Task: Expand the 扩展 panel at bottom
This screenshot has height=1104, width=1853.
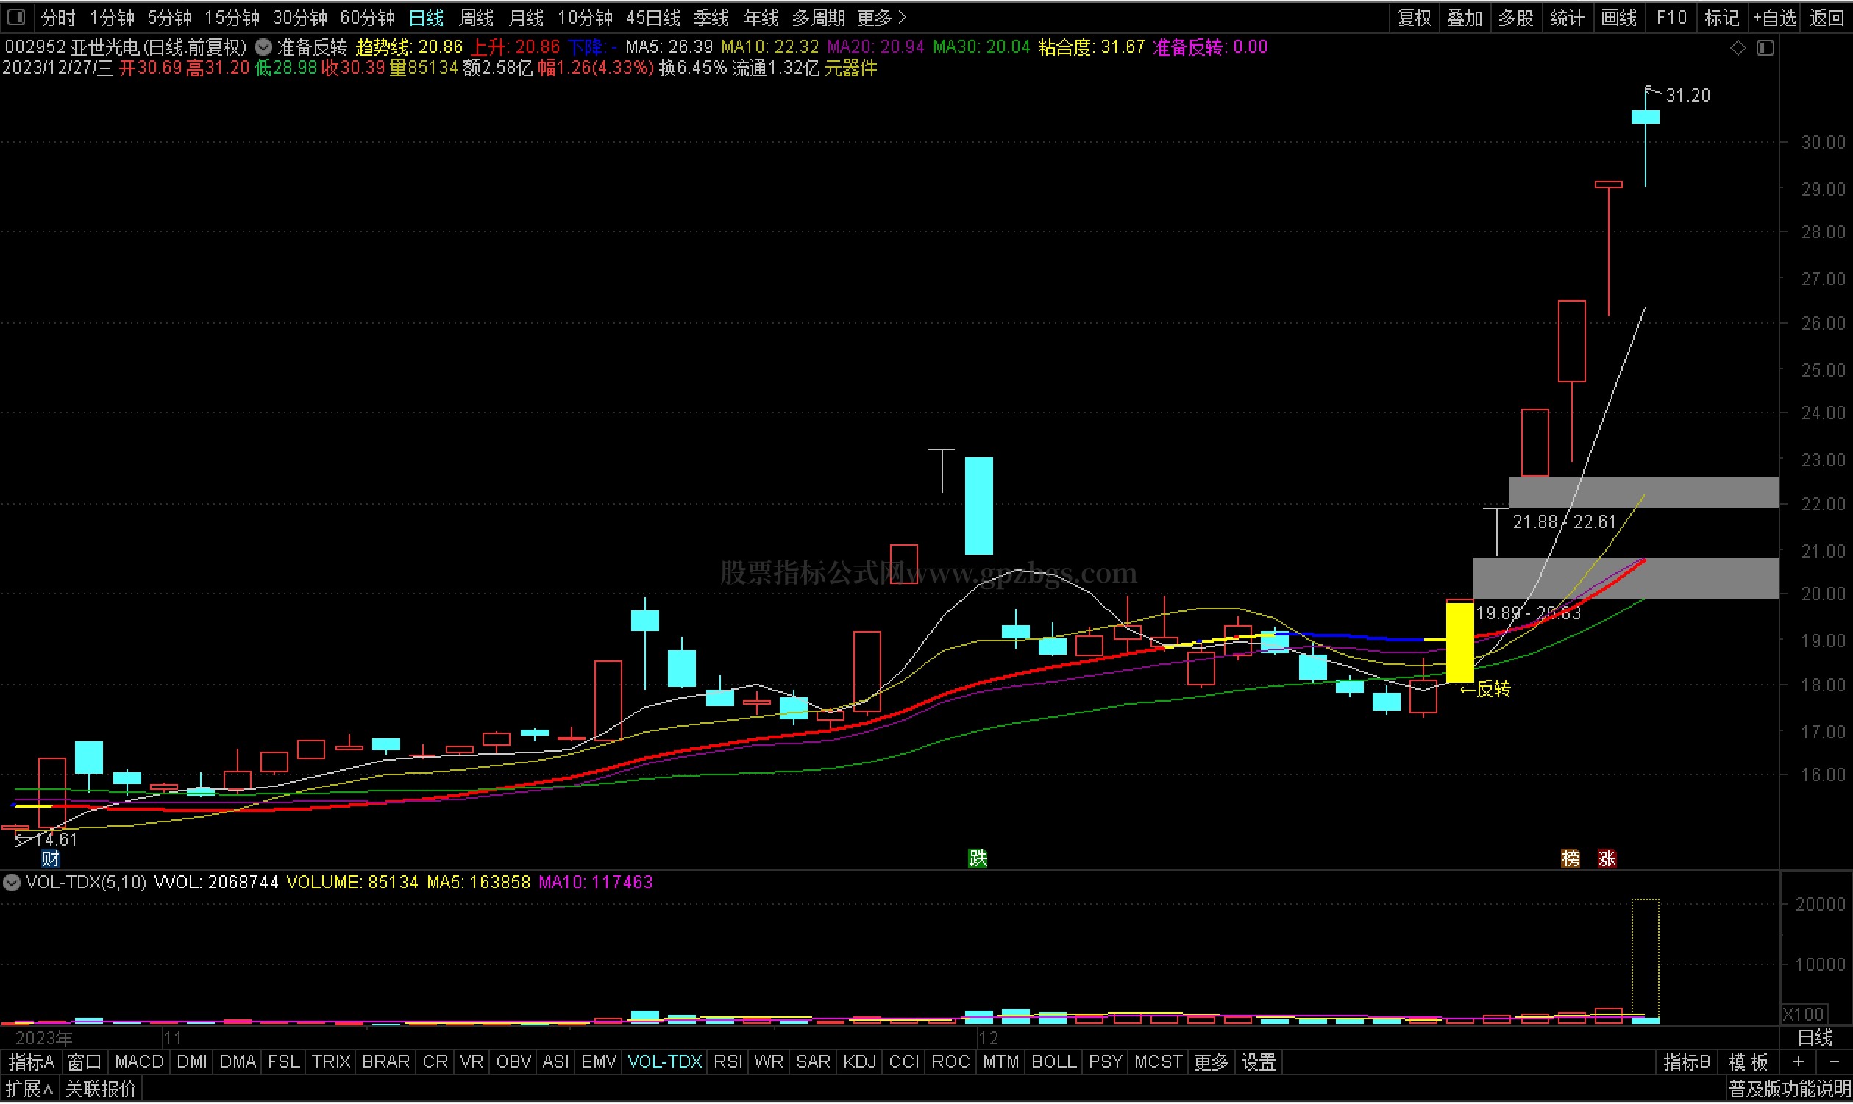Action: [x=29, y=1090]
